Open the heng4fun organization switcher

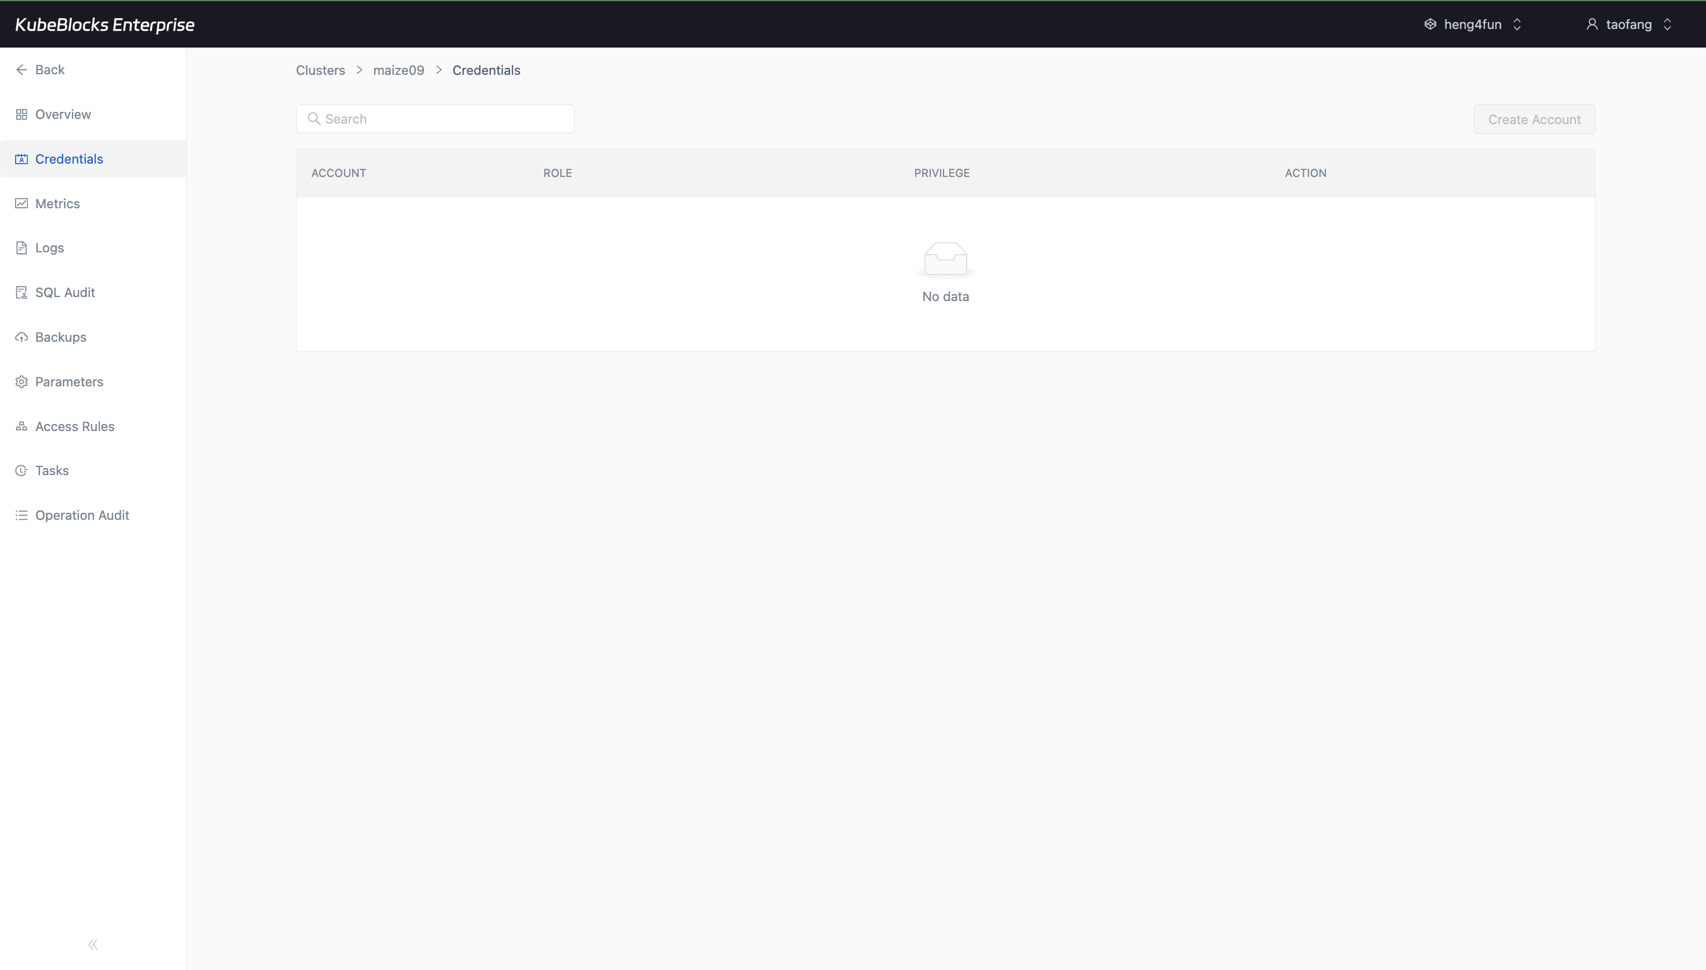coord(1473,24)
